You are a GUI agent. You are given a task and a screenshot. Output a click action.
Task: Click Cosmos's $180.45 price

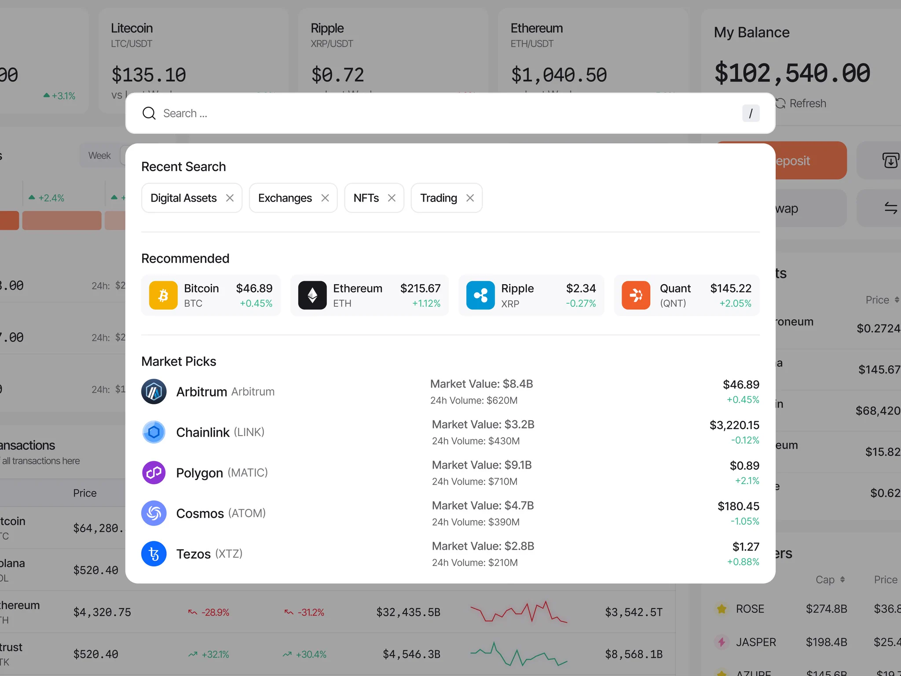[x=738, y=506]
